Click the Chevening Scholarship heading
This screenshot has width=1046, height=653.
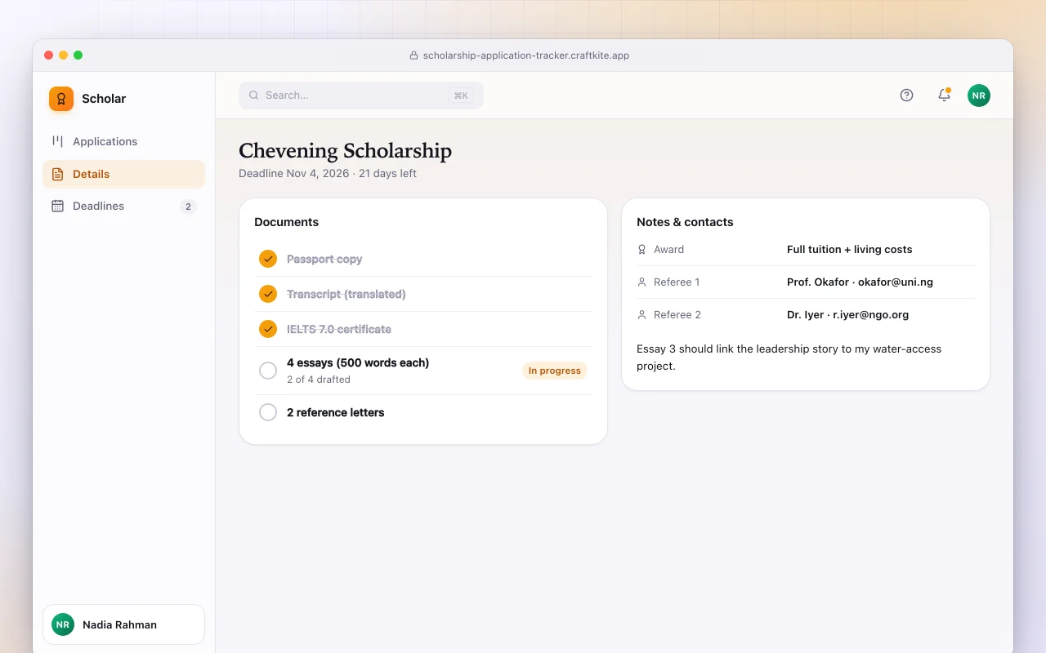345,151
